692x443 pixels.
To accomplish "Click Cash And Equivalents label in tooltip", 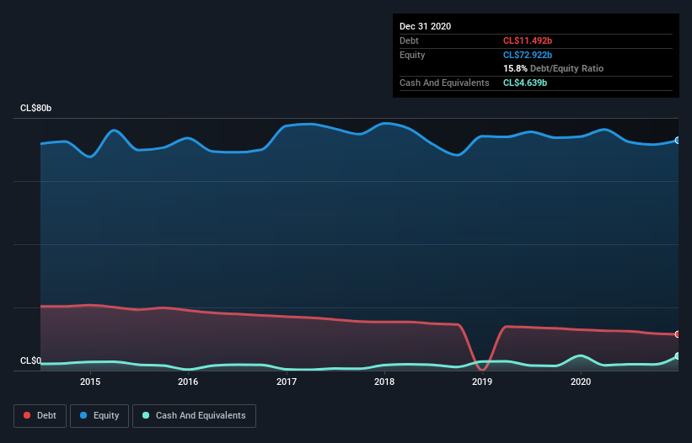I will coord(444,83).
